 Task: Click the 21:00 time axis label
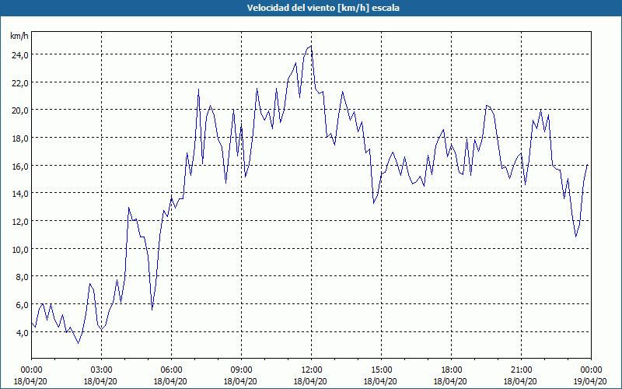[x=521, y=370]
